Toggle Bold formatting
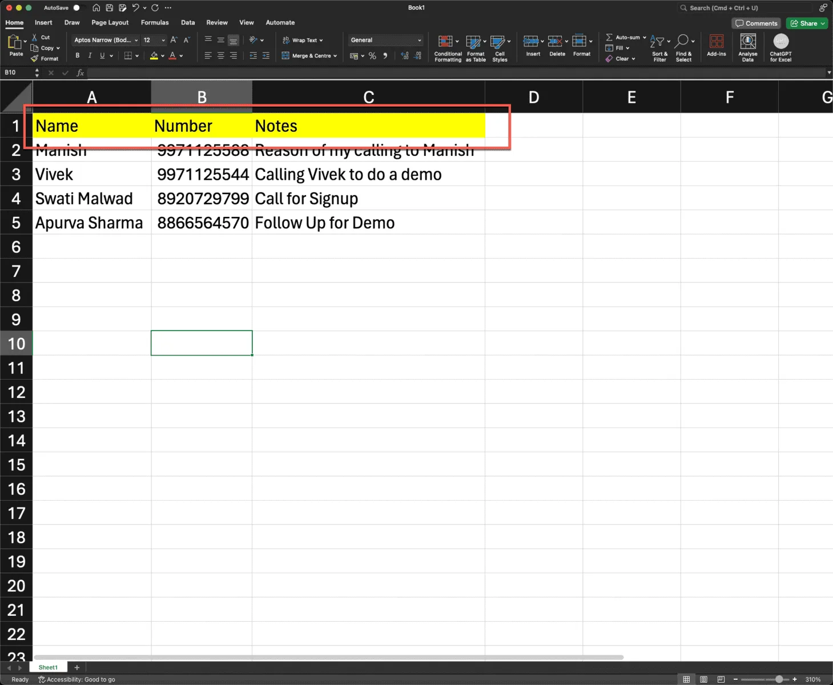833x685 pixels. [78, 56]
